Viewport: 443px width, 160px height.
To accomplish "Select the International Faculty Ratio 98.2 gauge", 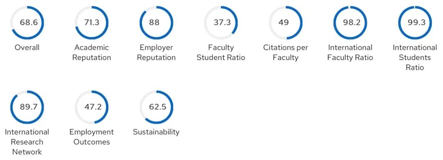I will [x=350, y=23].
